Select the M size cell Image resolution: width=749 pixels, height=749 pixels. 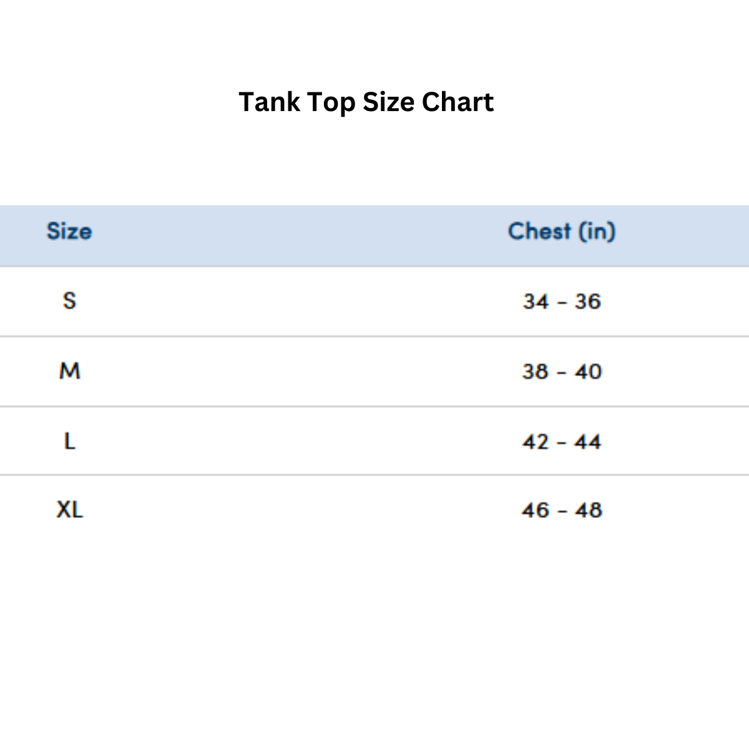tap(69, 371)
